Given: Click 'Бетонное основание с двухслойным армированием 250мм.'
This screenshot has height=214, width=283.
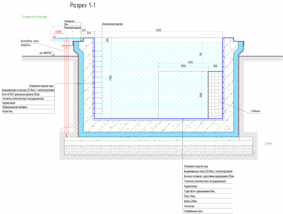Looking at the screenshot, I should click(209, 176).
